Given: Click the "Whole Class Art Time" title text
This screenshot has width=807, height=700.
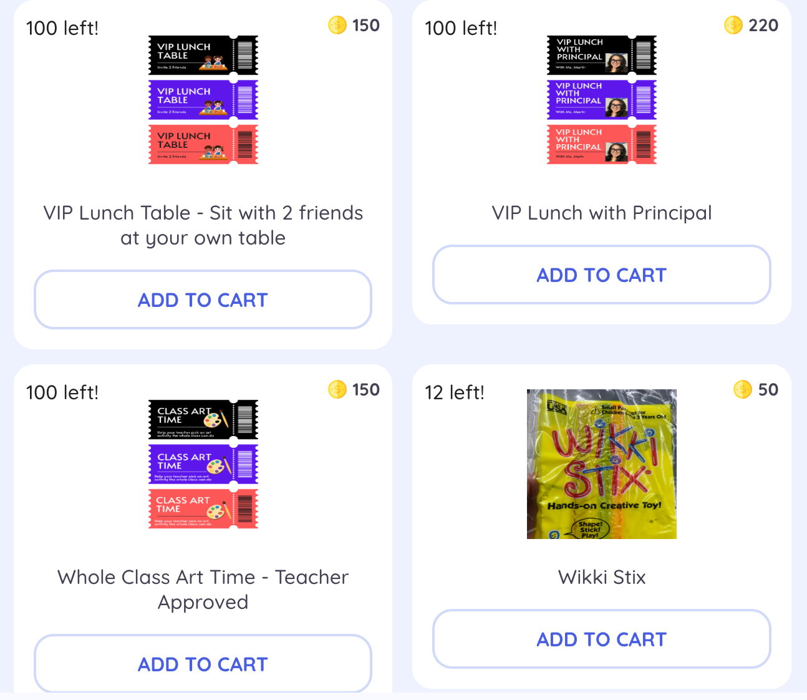Looking at the screenshot, I should 203,590.
